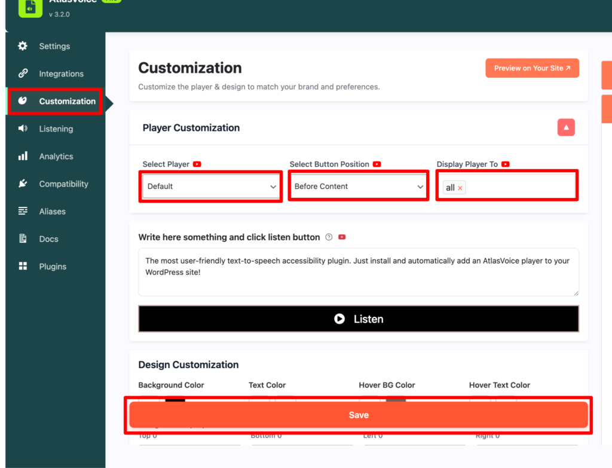
Task: Open the Select Button Position dropdown
Action: (359, 186)
